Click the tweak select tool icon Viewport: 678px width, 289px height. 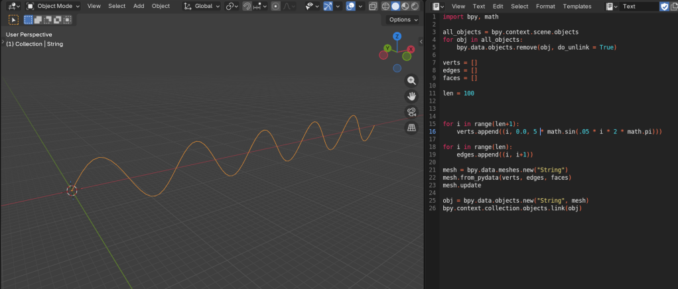pyautogui.click(x=13, y=20)
